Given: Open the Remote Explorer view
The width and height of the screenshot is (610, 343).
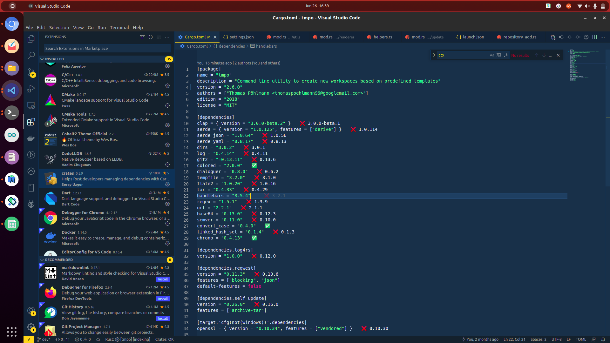Looking at the screenshot, I should [31, 105].
